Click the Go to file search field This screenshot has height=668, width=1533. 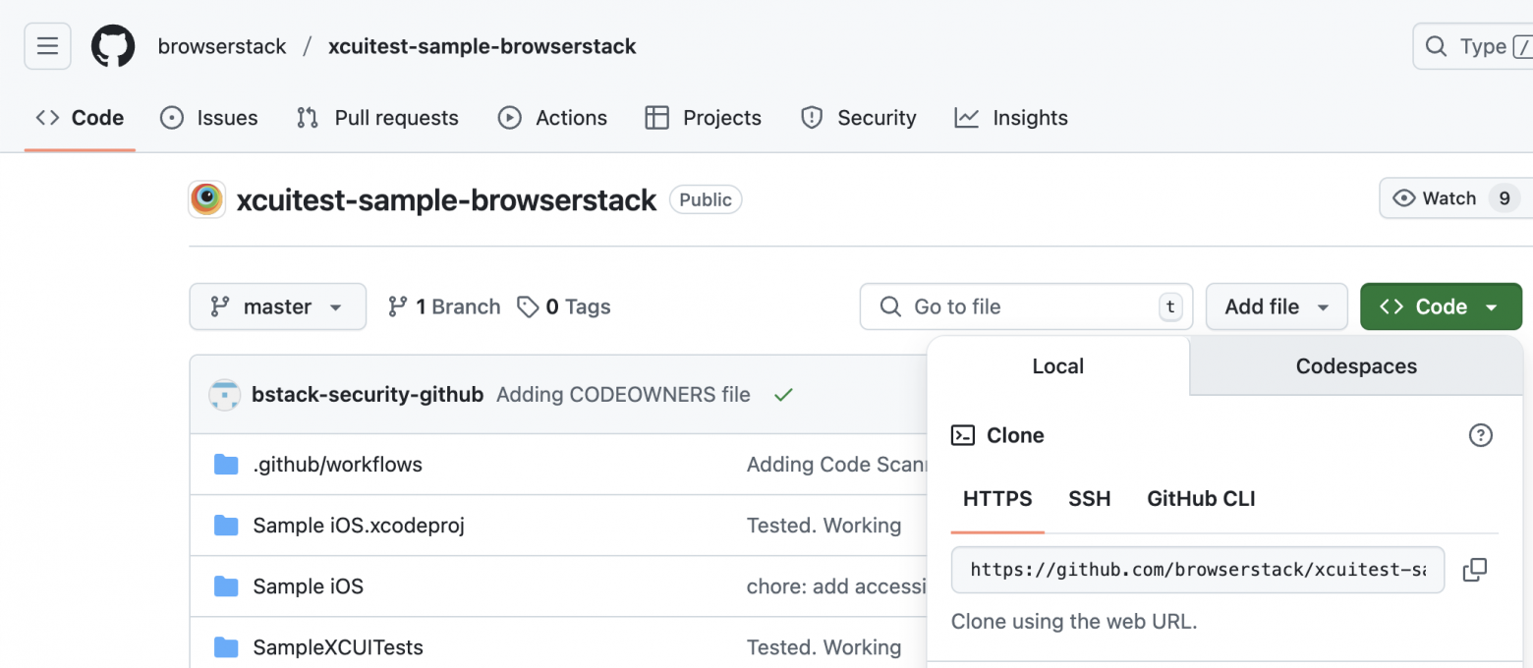tap(1025, 306)
